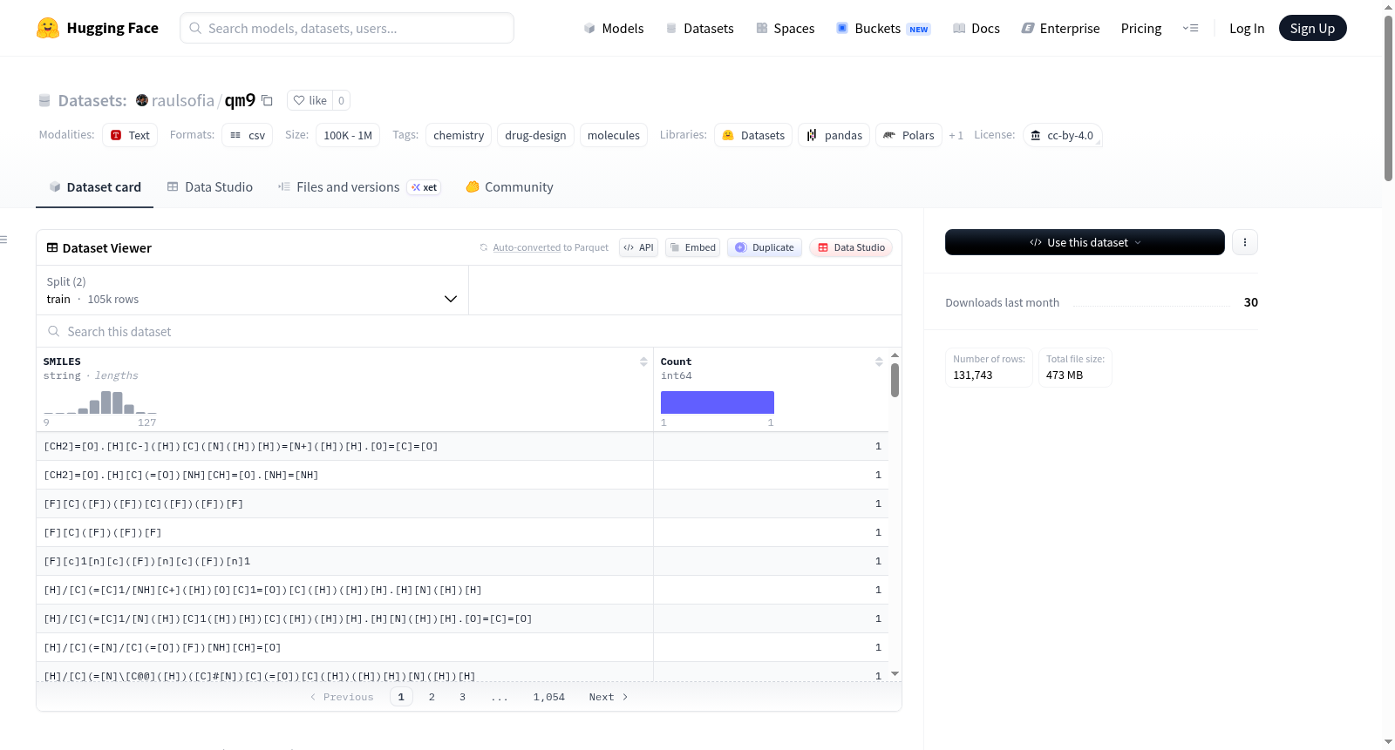The height and width of the screenshot is (750, 1395).
Task: Open the Use this dataset dropdown
Action: (x=1085, y=242)
